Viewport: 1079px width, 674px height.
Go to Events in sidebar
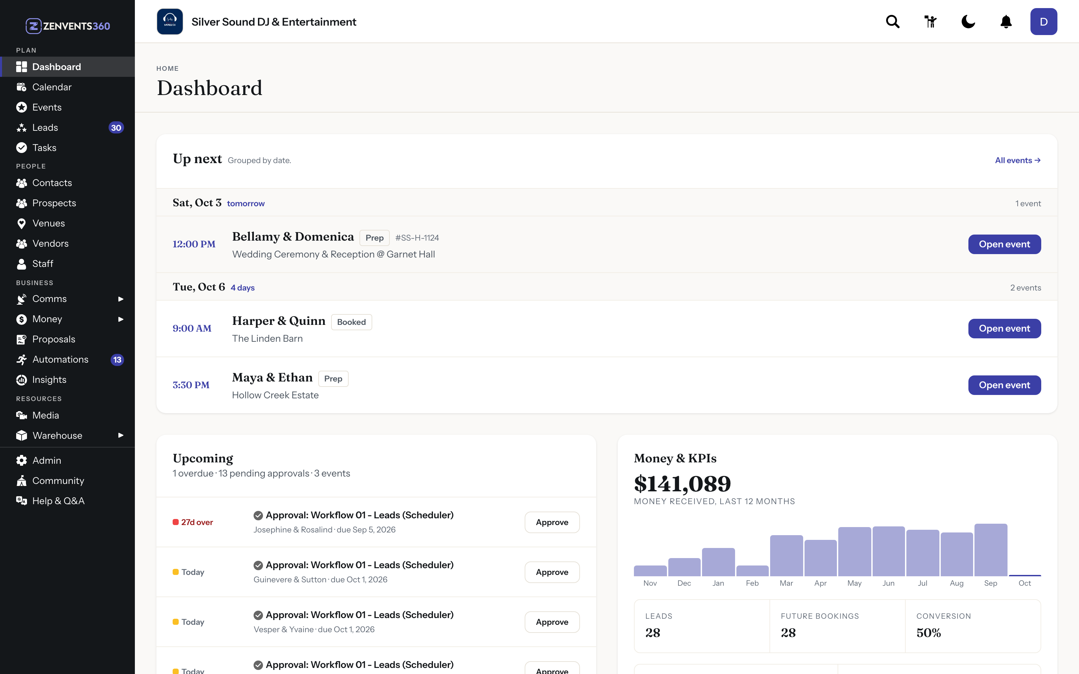pos(67,107)
